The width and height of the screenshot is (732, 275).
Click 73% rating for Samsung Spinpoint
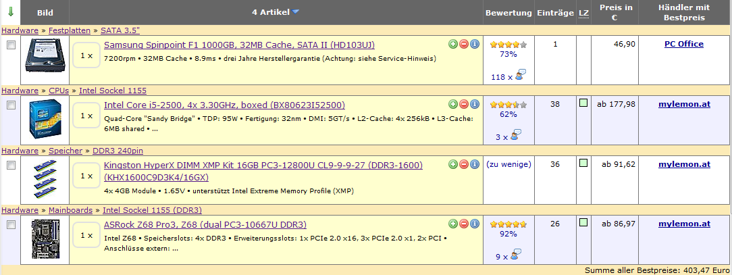point(508,54)
